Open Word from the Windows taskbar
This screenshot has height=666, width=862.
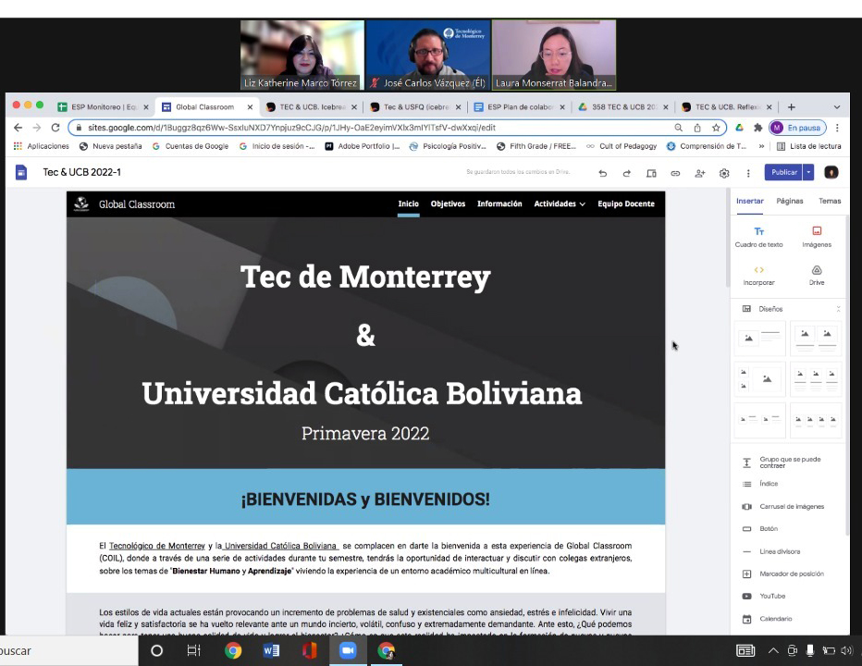(271, 650)
